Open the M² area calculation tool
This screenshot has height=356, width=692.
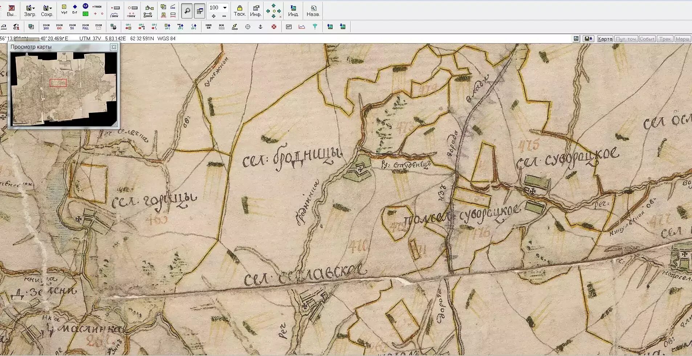pyautogui.click(x=289, y=27)
